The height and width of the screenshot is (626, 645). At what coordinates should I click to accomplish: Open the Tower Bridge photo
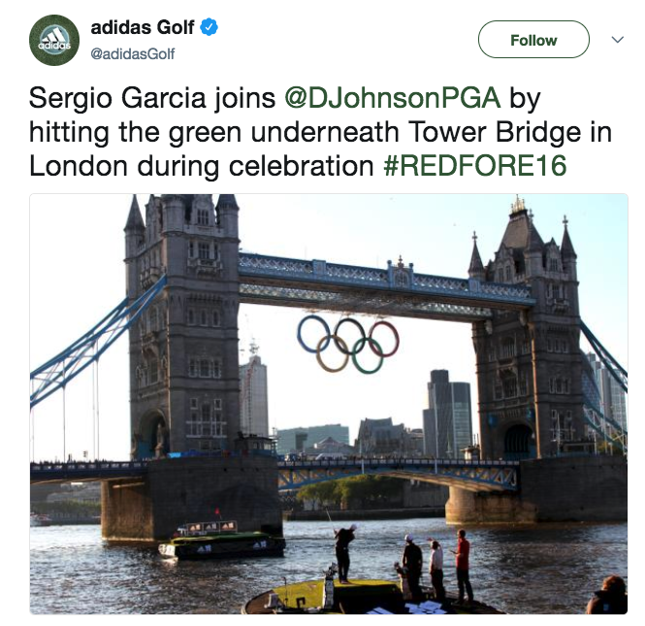(329, 404)
